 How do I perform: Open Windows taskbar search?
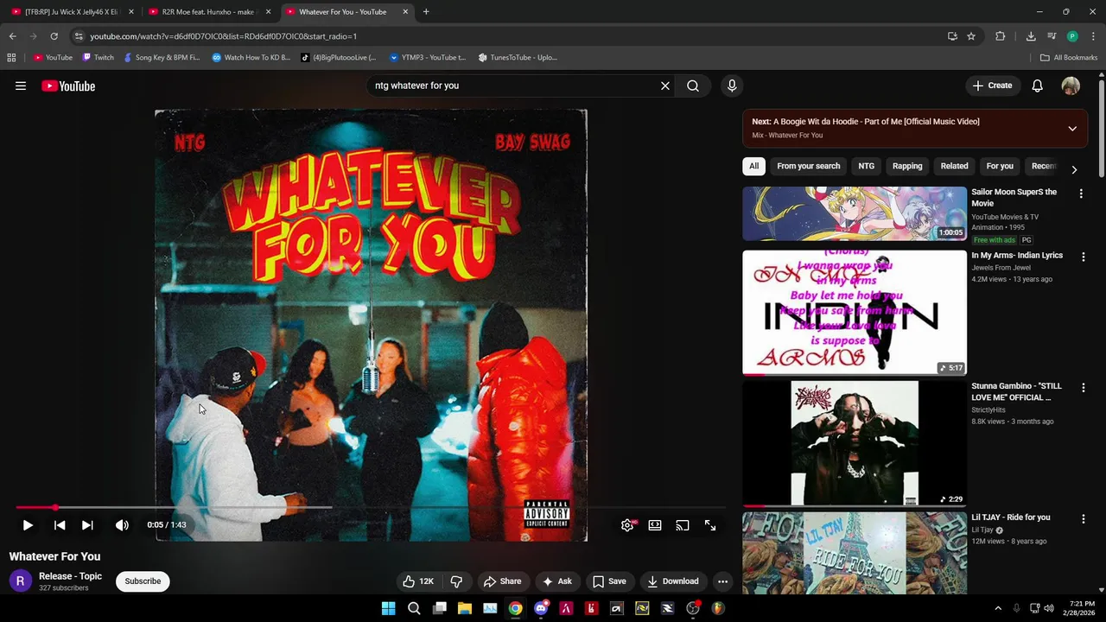tap(414, 608)
